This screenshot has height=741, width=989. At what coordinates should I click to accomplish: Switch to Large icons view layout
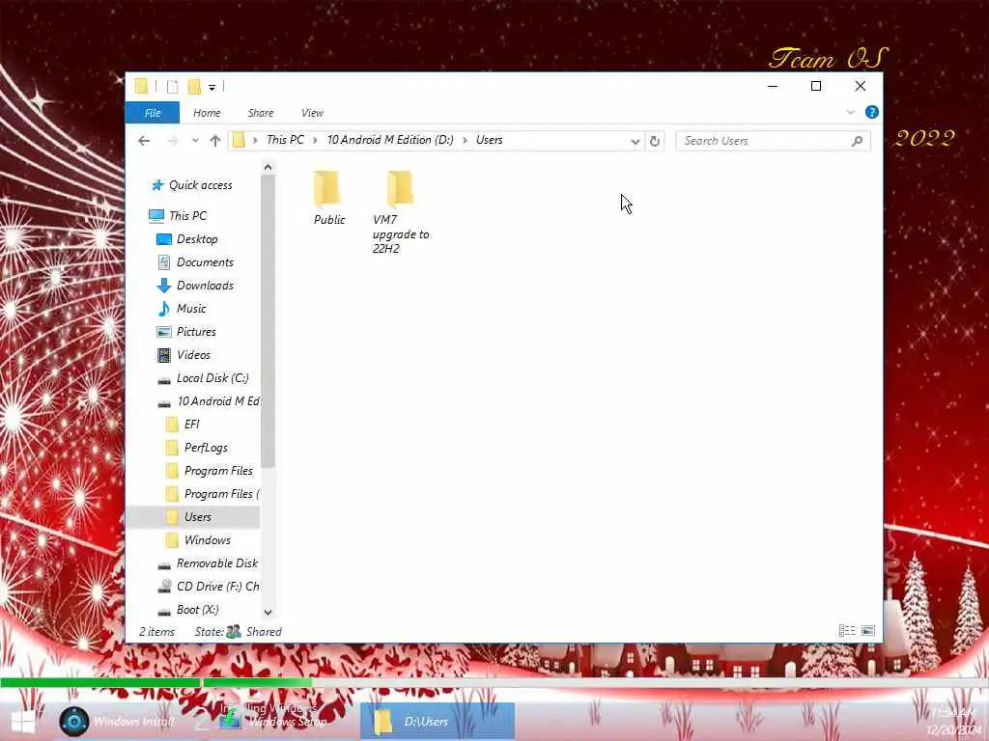pos(868,631)
